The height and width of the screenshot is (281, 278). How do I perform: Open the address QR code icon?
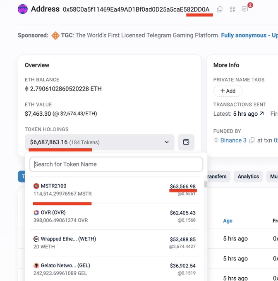232,10
